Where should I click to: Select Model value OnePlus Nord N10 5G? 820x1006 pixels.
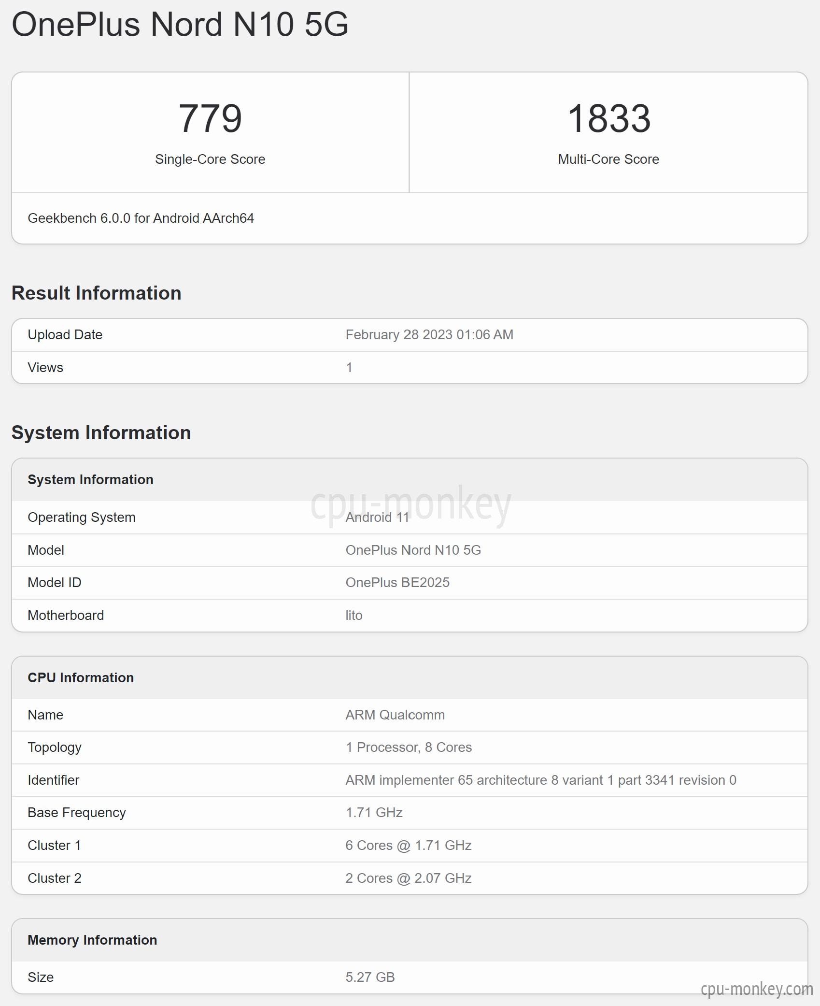(x=413, y=550)
